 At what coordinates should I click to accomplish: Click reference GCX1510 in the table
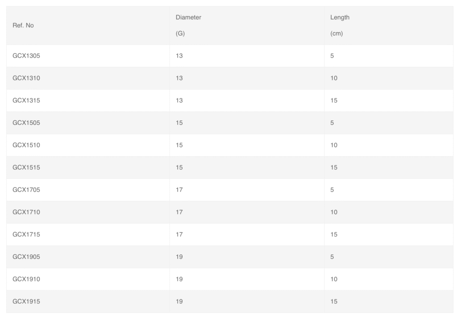pyautogui.click(x=26, y=145)
